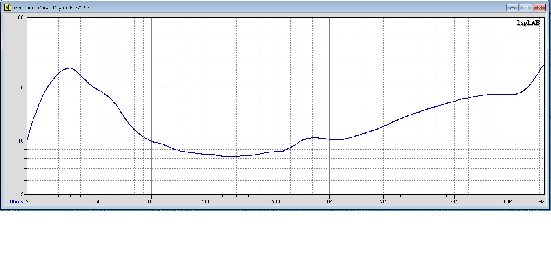Click the LspLAB label on the graph
551x265 pixels.
[528, 23]
